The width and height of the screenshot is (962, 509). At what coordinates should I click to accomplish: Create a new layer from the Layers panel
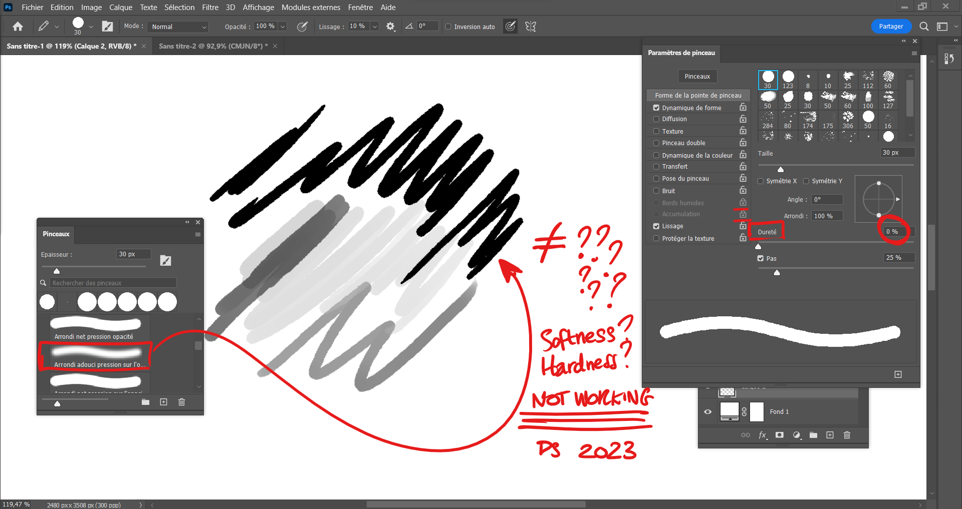pyautogui.click(x=830, y=435)
